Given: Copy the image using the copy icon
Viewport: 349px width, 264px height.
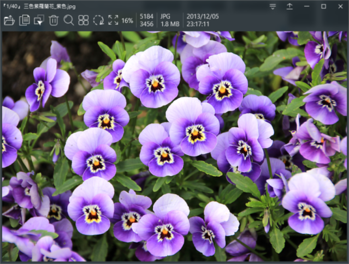Looking at the screenshot, I should point(25,20).
